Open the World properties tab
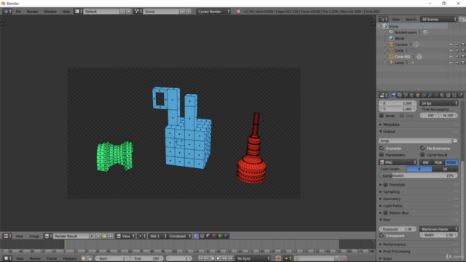The width and height of the screenshot is (466, 262). (x=411, y=95)
